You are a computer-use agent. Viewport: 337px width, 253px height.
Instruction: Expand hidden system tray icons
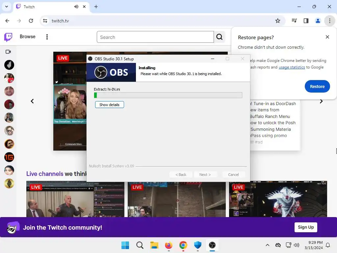pos(267,245)
